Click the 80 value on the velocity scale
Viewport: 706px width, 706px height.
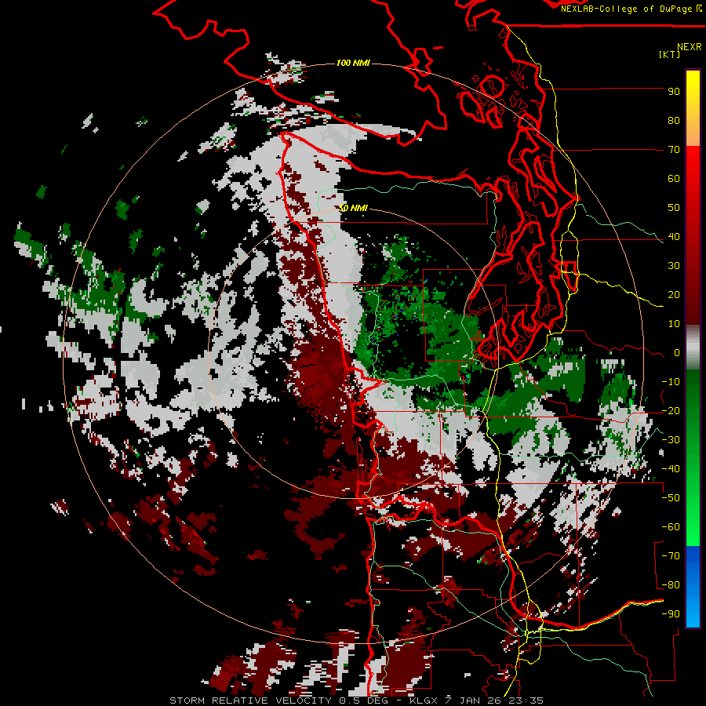point(674,121)
